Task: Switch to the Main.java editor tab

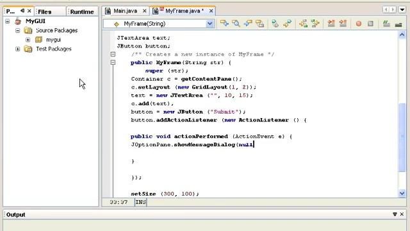Action: coord(125,11)
